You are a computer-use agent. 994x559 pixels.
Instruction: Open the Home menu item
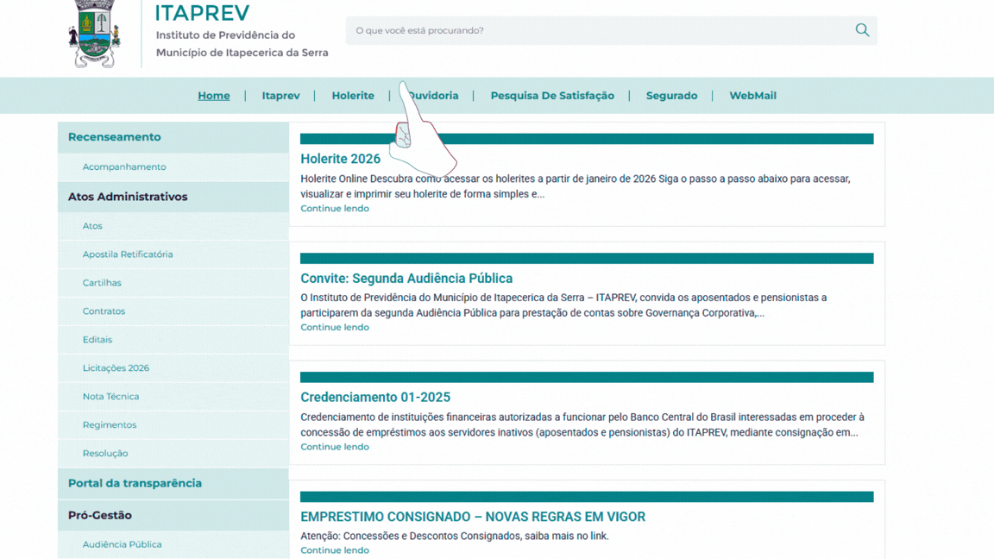tap(214, 96)
